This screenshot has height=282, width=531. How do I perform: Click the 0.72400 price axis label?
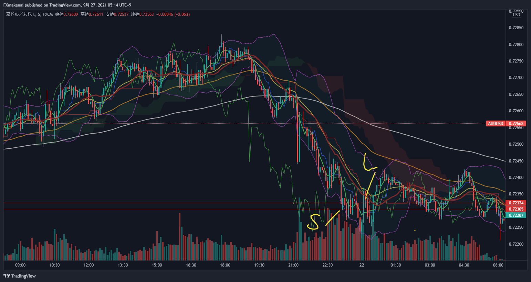(516, 178)
